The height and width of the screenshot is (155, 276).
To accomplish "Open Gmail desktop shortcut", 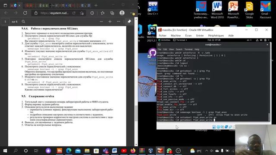I will point(266,10).
